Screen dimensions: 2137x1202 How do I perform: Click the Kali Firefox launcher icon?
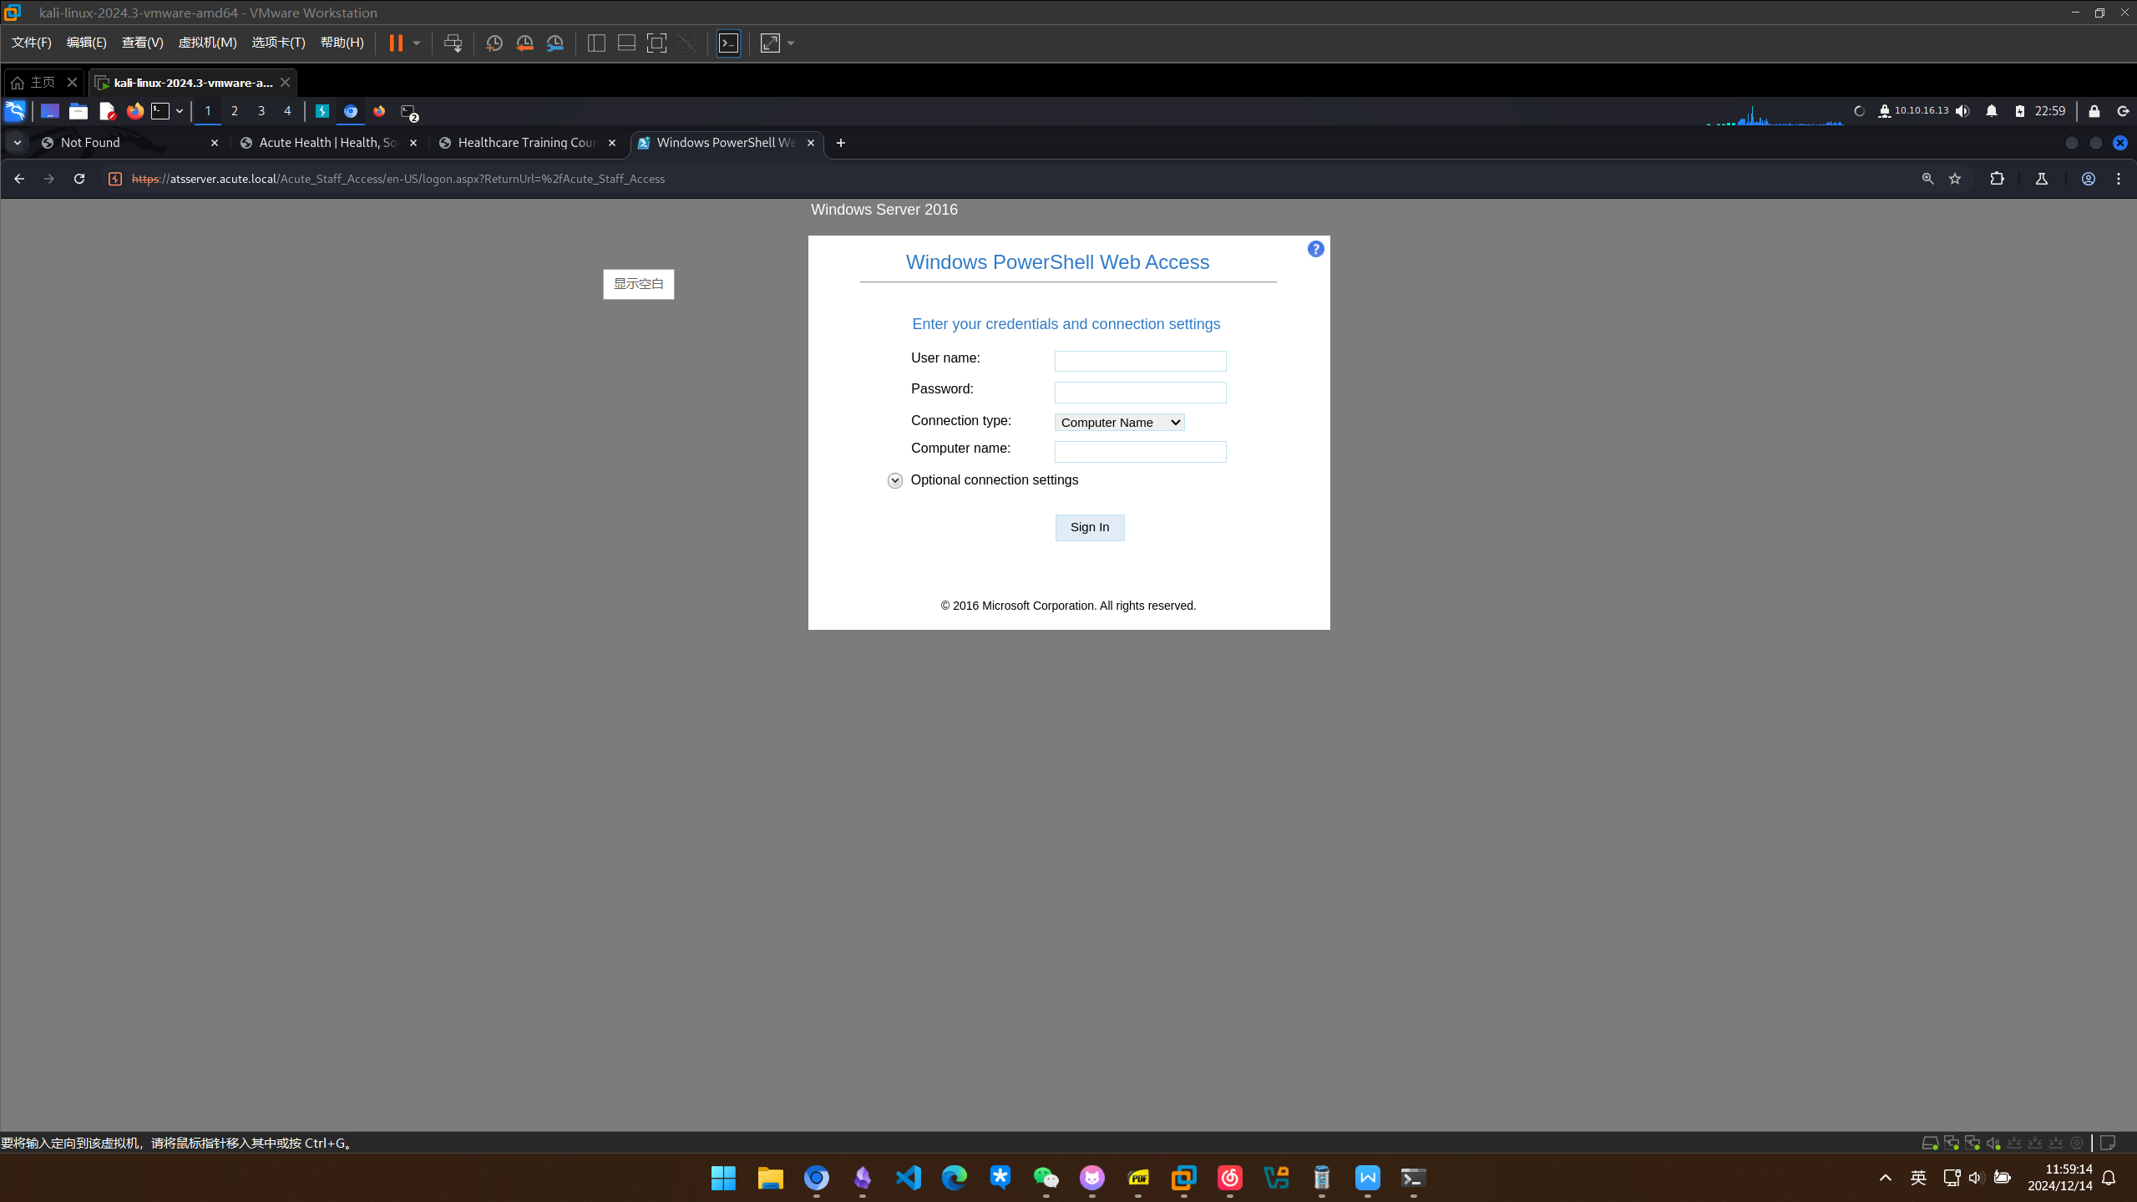(134, 111)
